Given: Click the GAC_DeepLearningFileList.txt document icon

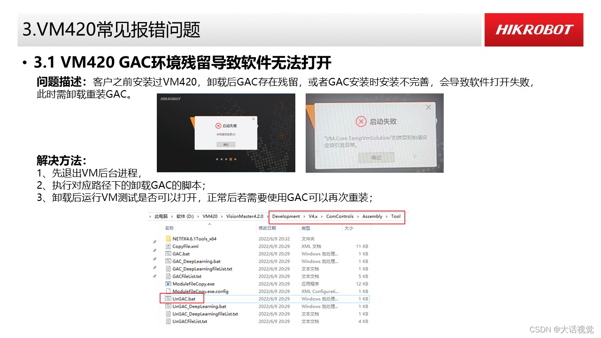Looking at the screenshot, I should click(x=168, y=269).
